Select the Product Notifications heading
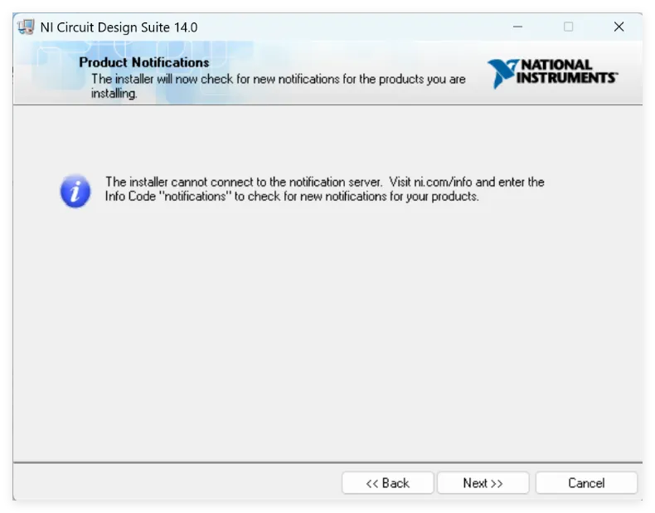 click(144, 62)
